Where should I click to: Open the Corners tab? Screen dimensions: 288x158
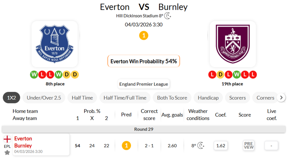[x=265, y=98]
